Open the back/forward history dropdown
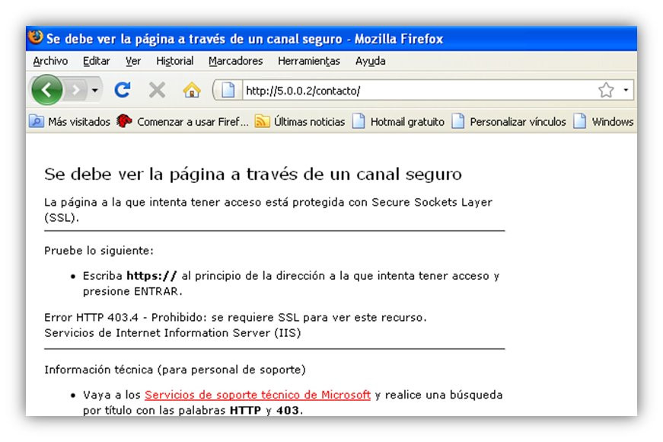This screenshot has width=663, height=442. pyautogui.click(x=95, y=90)
